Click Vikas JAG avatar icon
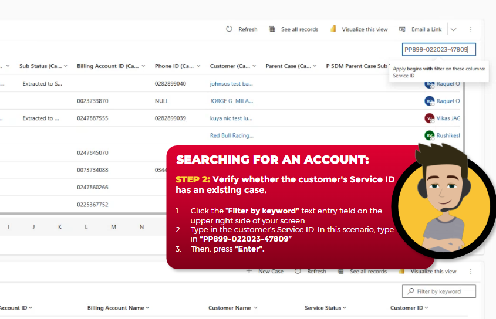Image resolution: width=496 pixels, height=319 pixels. [429, 118]
